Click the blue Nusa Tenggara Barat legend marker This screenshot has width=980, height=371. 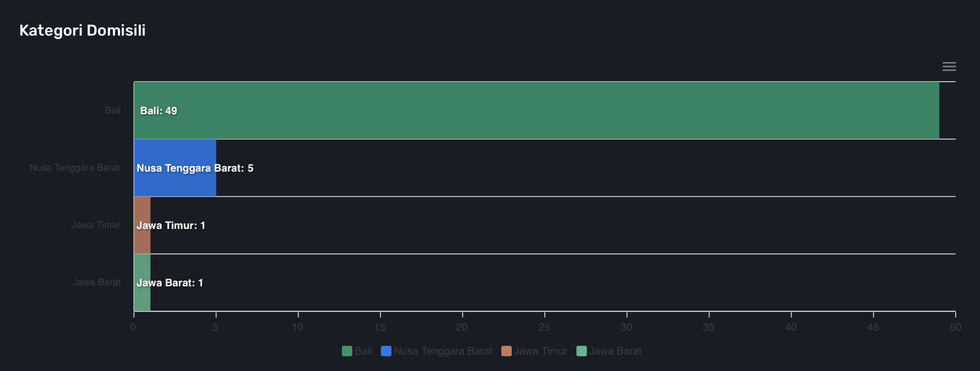(386, 351)
